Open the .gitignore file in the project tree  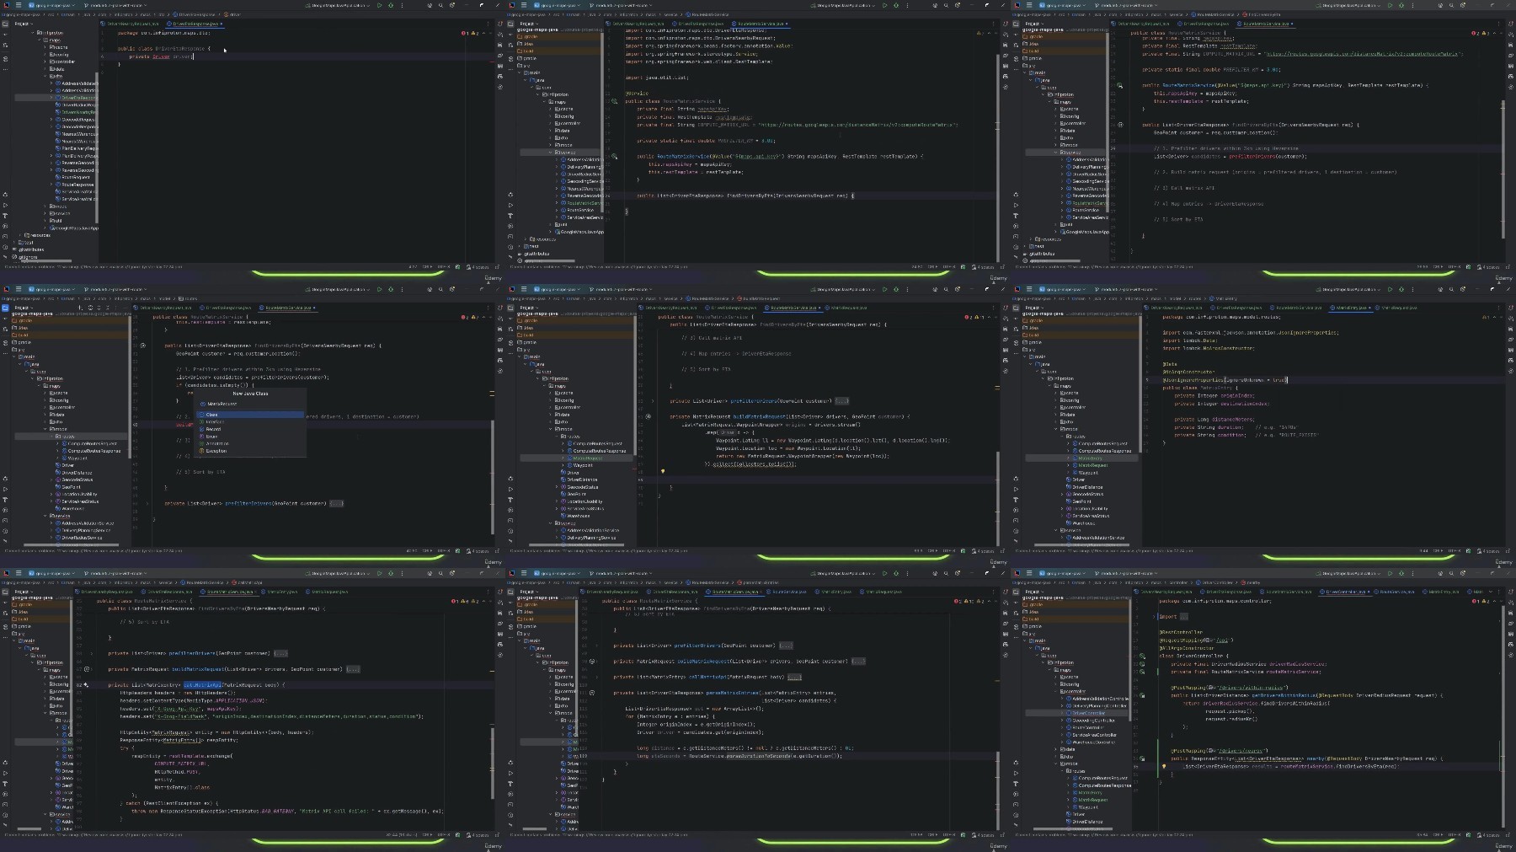[28, 257]
